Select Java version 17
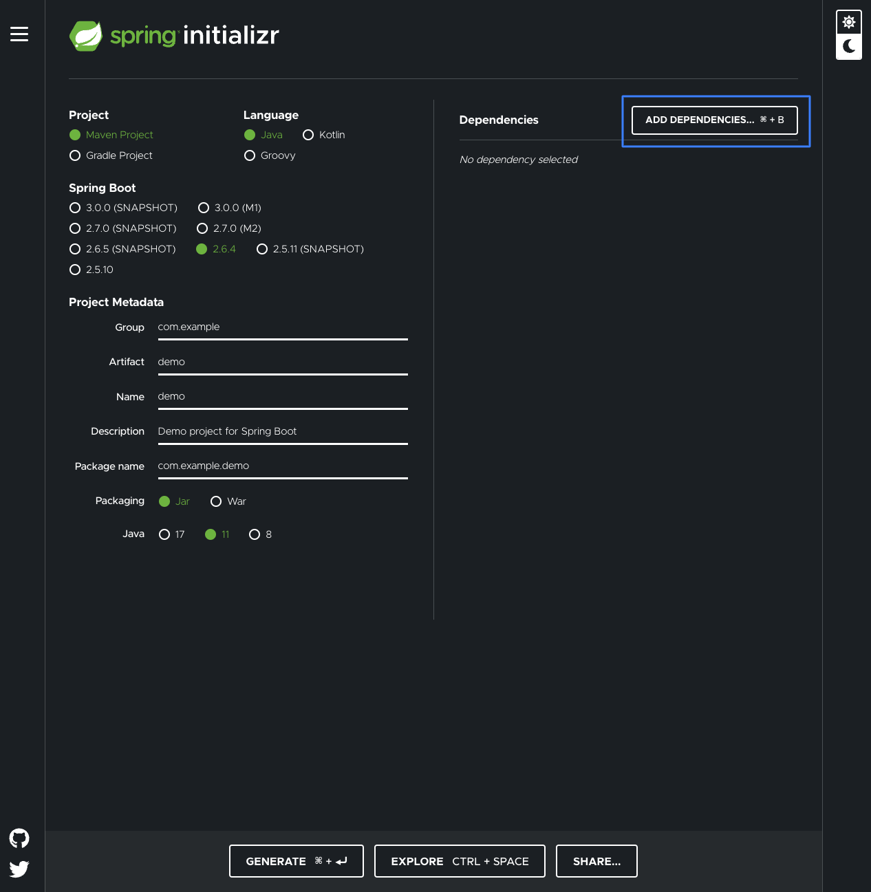The height and width of the screenshot is (892, 871). pos(172,534)
